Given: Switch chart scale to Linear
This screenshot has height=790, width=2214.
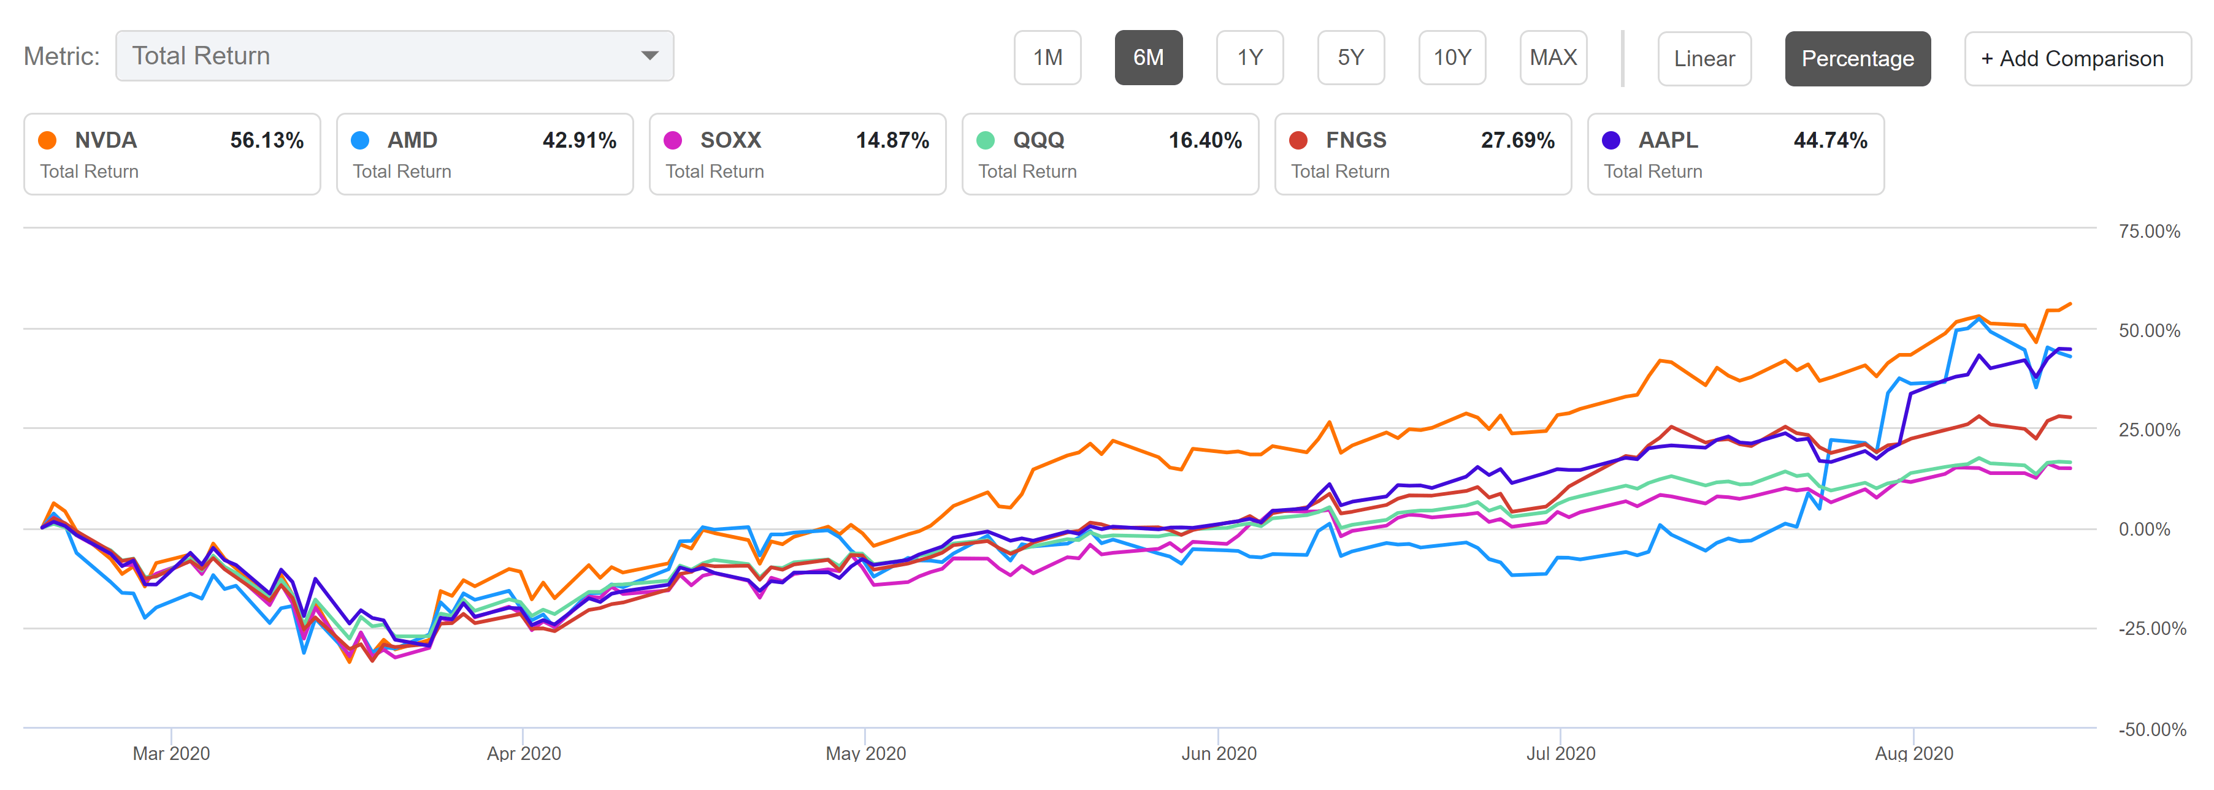Looking at the screenshot, I should click(1704, 58).
